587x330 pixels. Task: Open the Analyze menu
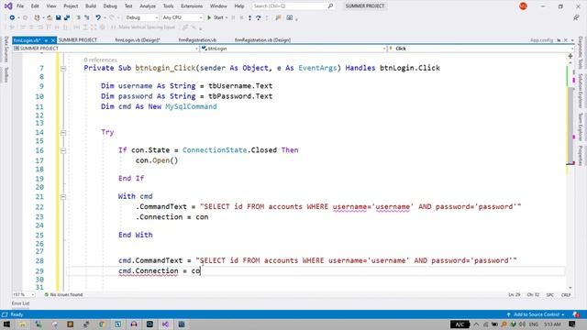(x=148, y=6)
